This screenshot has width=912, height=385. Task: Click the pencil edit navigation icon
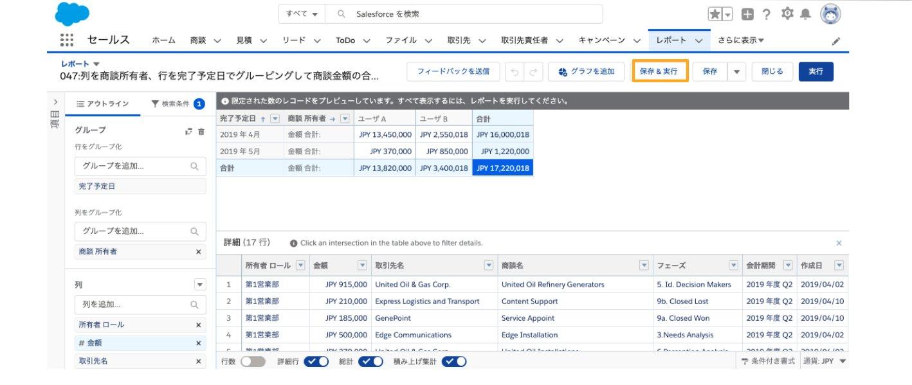click(x=836, y=40)
